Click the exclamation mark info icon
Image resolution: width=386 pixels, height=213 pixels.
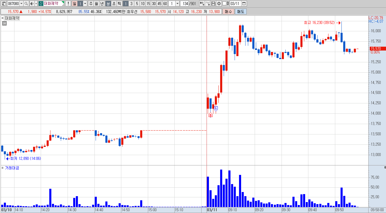[68, 4]
